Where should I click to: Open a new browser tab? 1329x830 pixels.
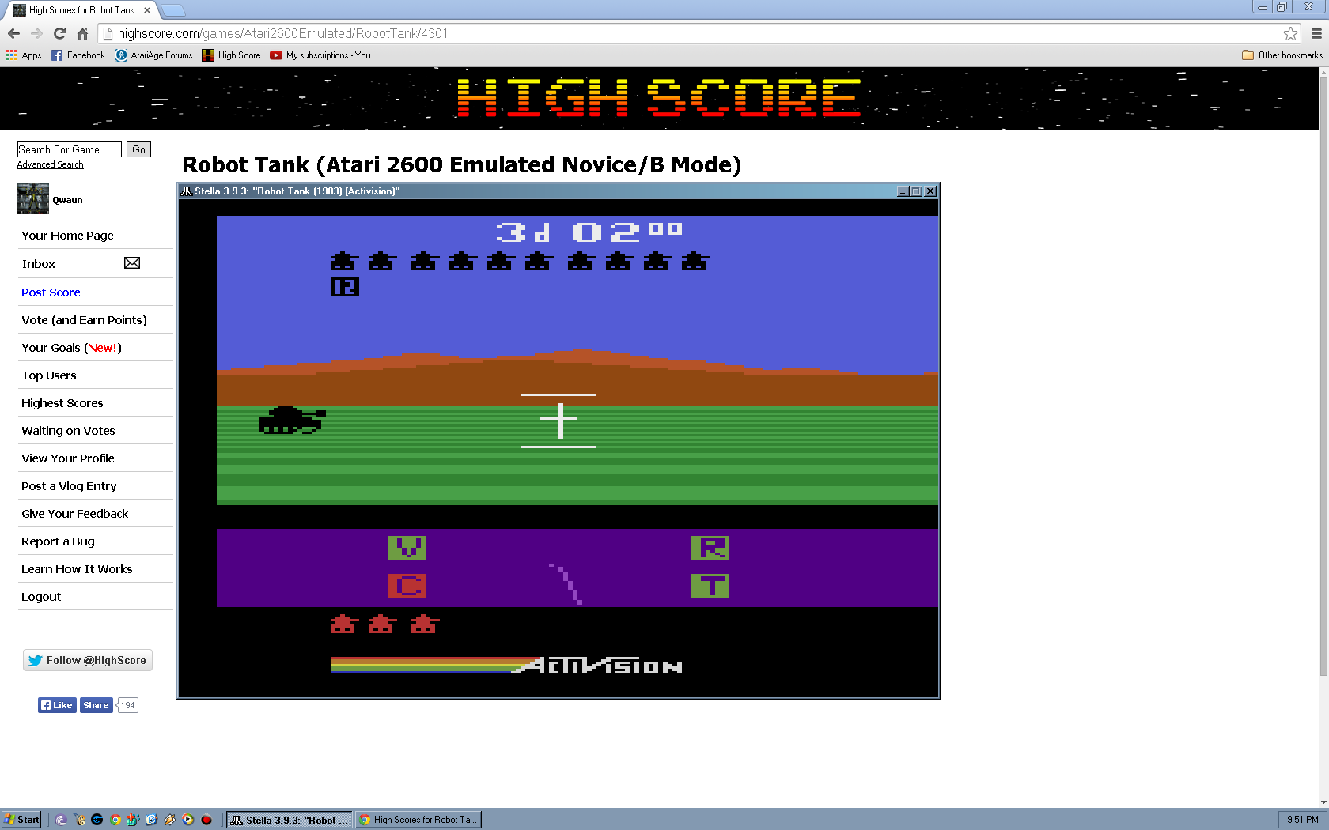click(x=173, y=10)
